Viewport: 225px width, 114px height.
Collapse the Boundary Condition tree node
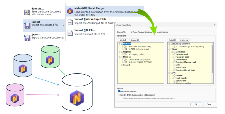click(169, 44)
